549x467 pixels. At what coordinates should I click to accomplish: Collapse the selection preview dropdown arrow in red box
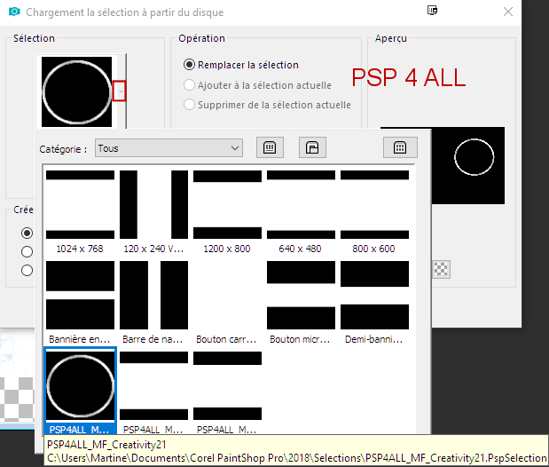point(119,91)
